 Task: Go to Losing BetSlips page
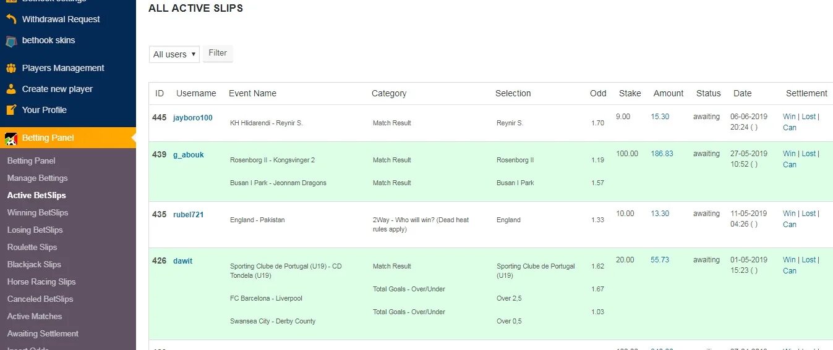[x=35, y=230]
